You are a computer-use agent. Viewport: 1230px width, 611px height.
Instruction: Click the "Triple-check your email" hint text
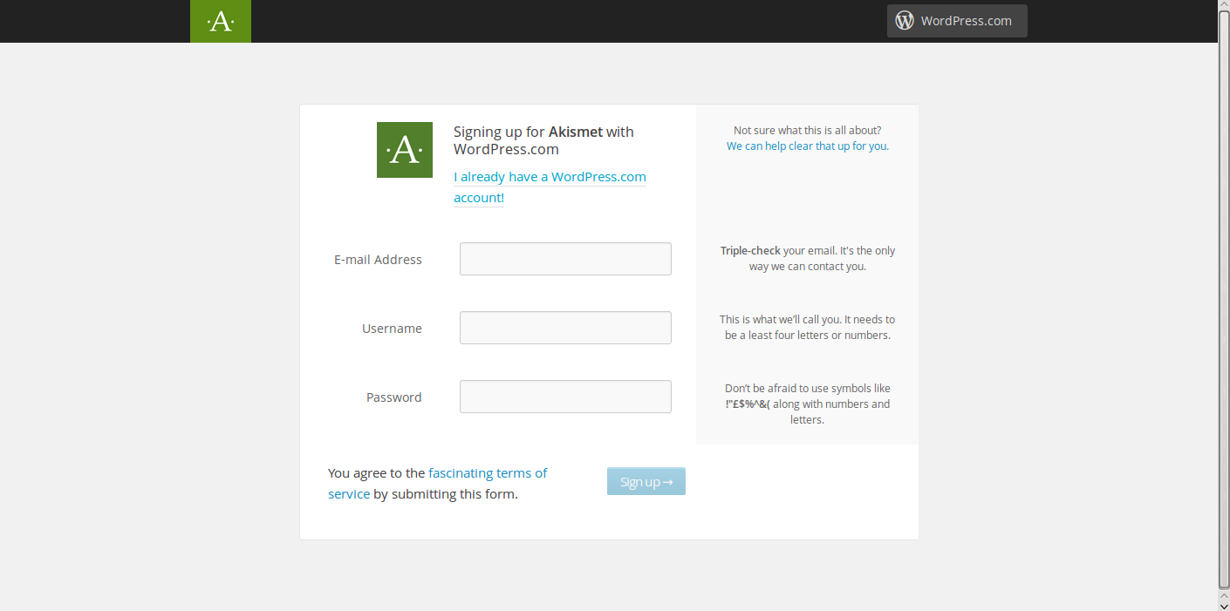click(808, 258)
